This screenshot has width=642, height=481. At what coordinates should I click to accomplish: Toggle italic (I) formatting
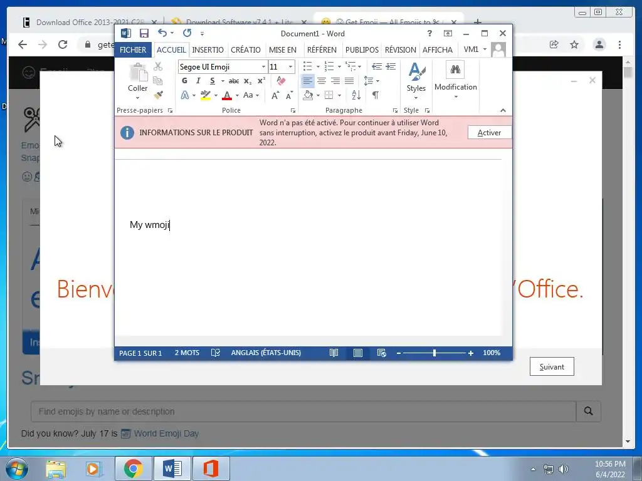(198, 81)
